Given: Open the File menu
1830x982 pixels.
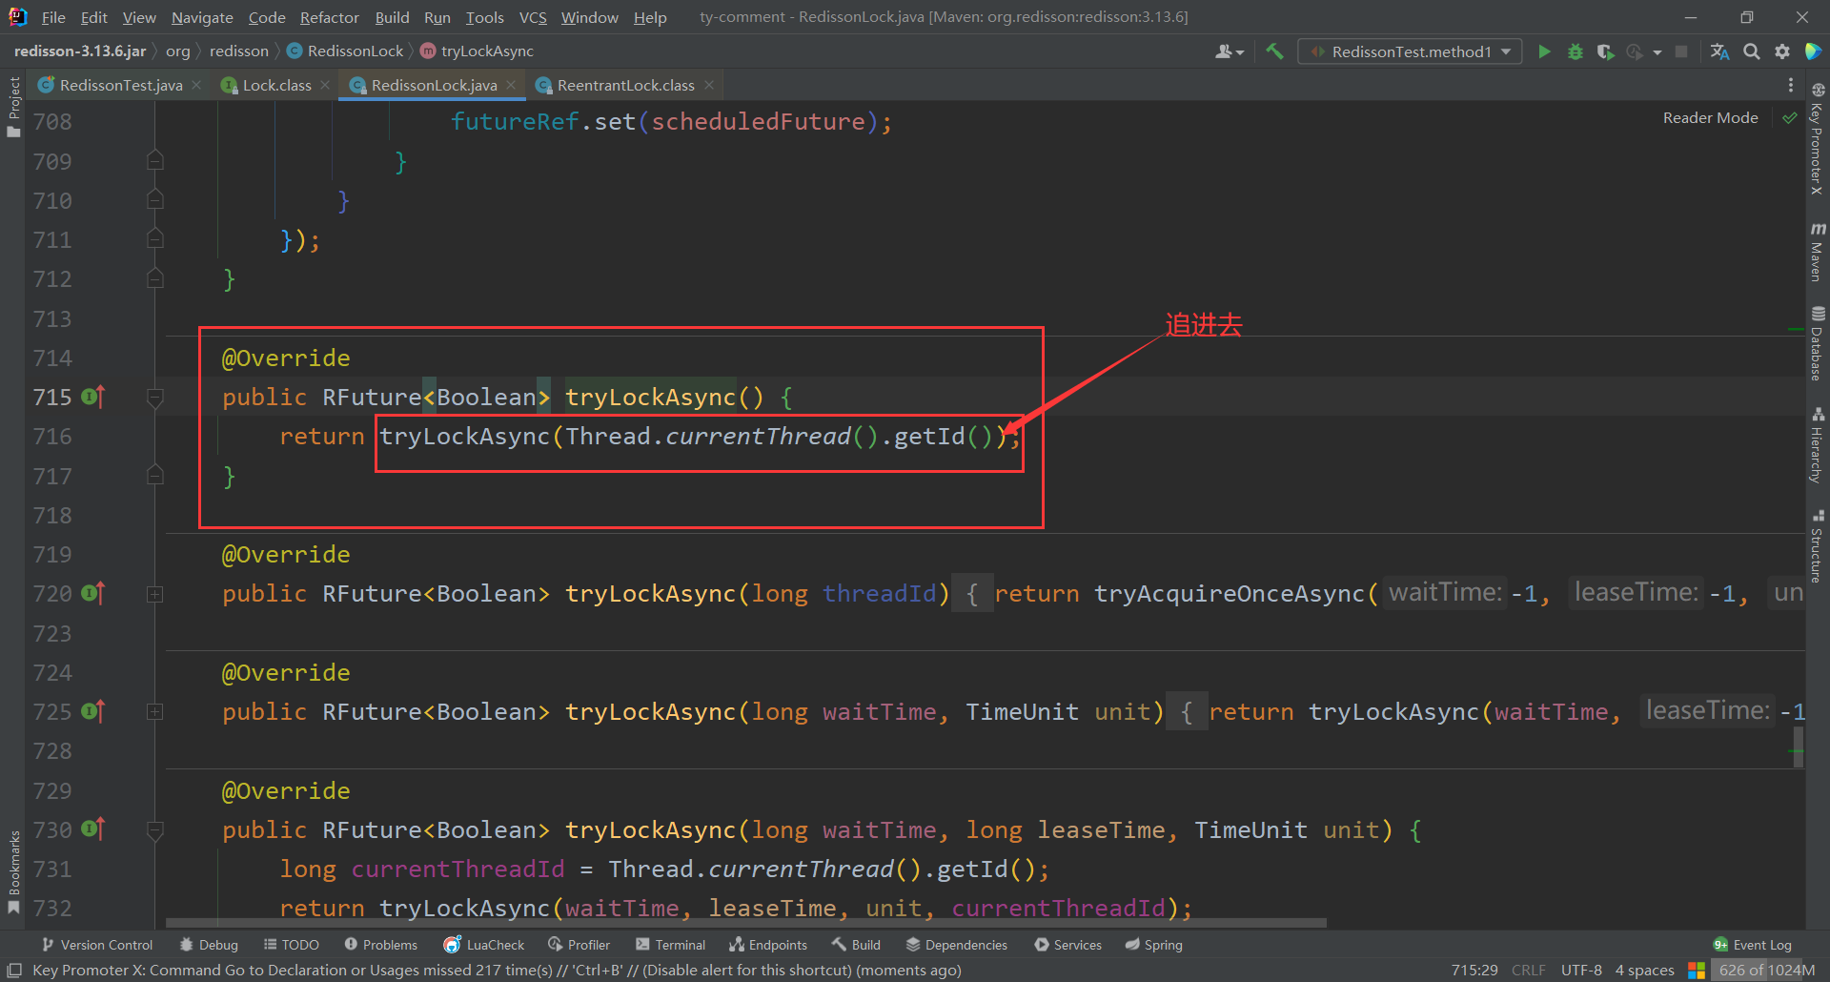Looking at the screenshot, I should (53, 17).
